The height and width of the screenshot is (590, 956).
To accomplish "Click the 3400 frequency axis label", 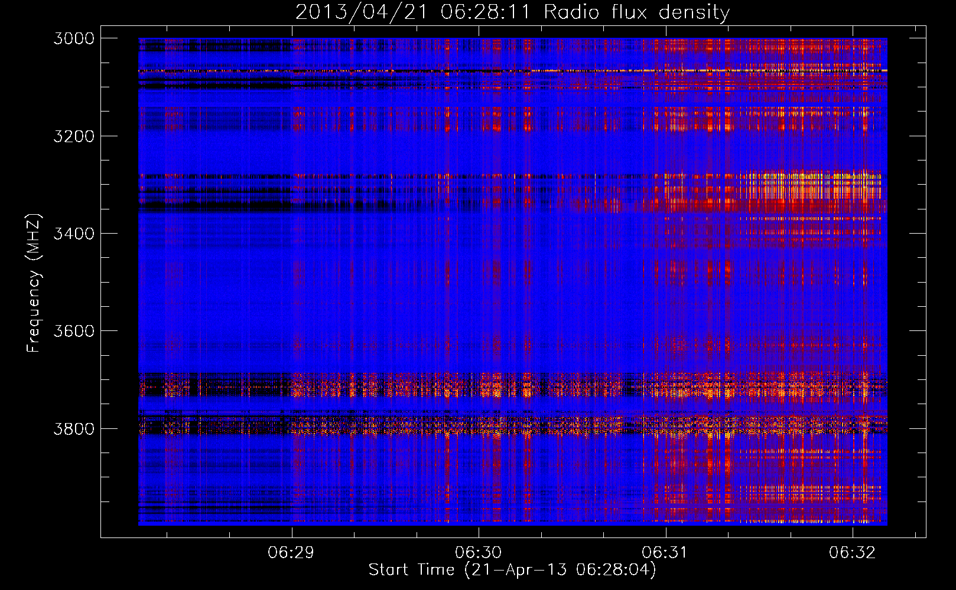I will 74,234.
